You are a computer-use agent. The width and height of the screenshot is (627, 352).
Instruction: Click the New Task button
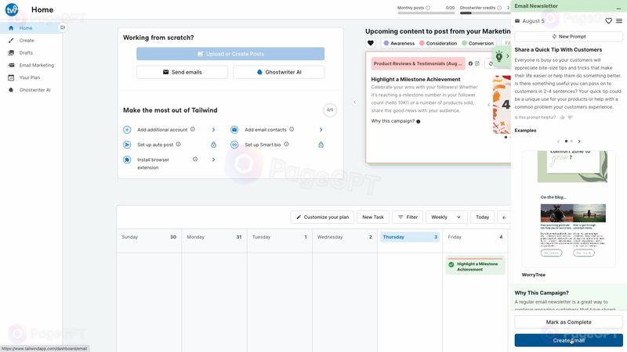coord(373,217)
